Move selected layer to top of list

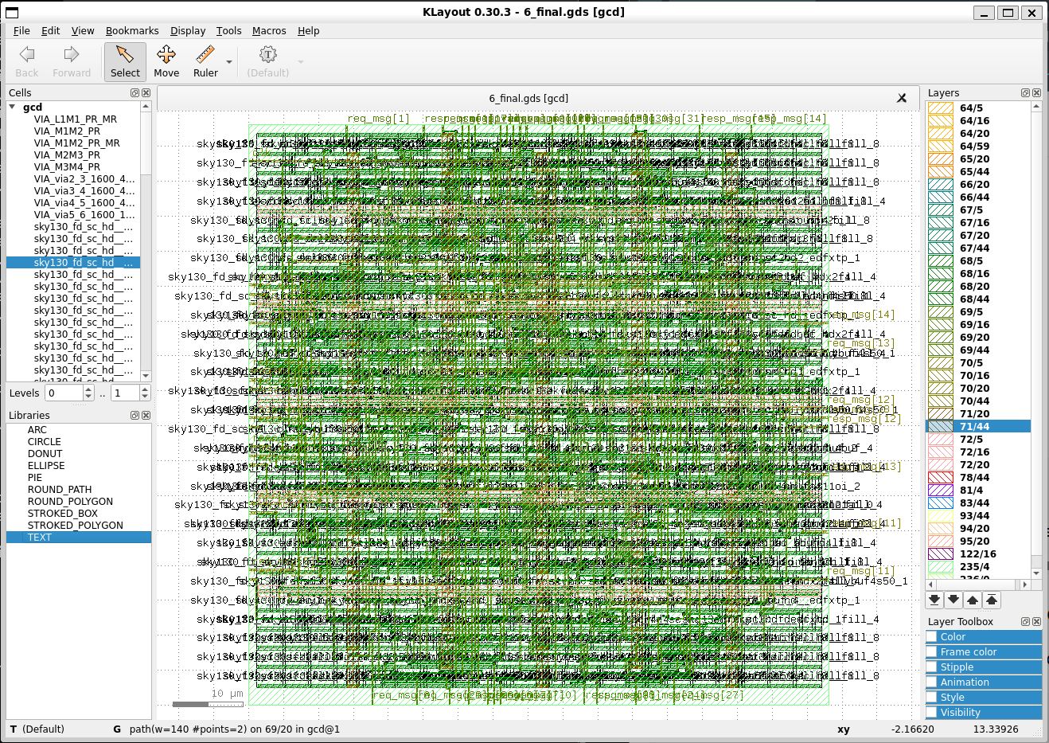[992, 600]
